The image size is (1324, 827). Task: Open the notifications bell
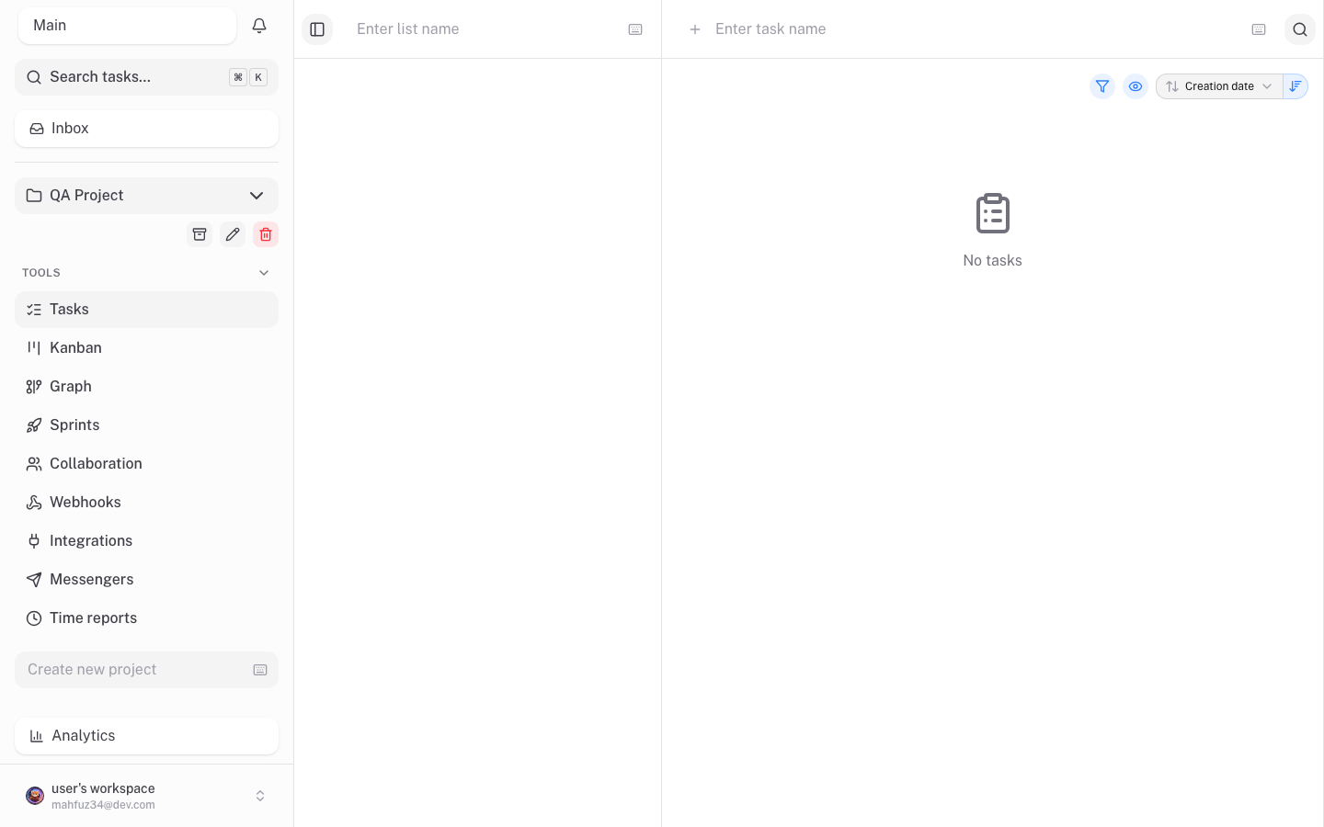pyautogui.click(x=259, y=26)
